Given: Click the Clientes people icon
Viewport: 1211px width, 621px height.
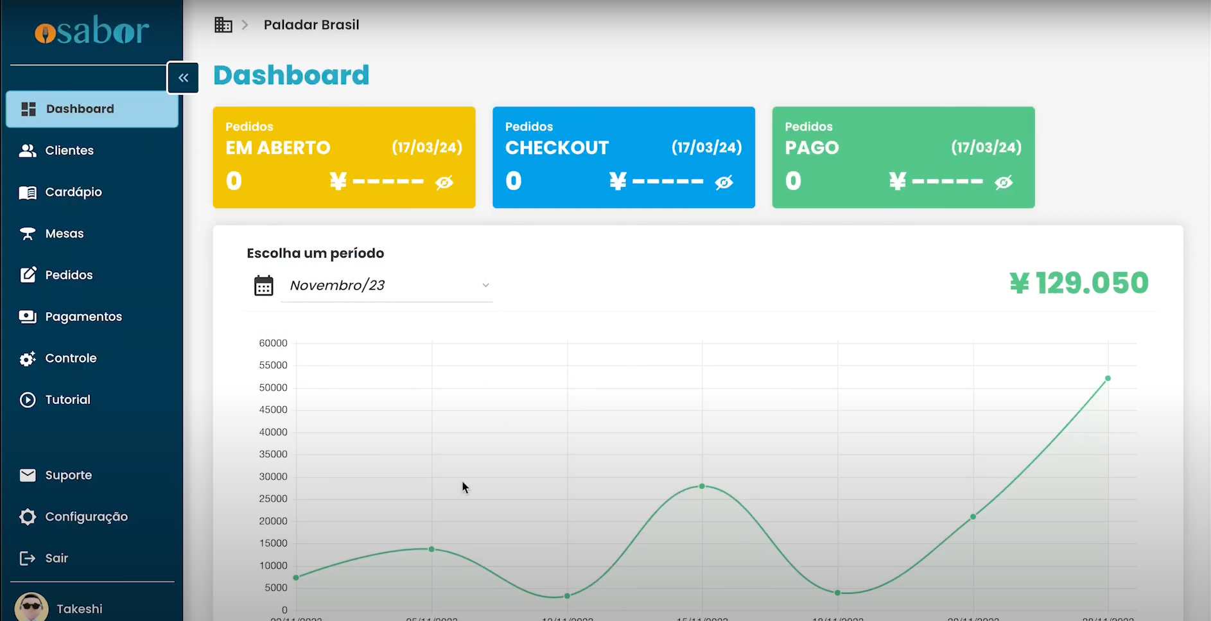Looking at the screenshot, I should [x=28, y=150].
